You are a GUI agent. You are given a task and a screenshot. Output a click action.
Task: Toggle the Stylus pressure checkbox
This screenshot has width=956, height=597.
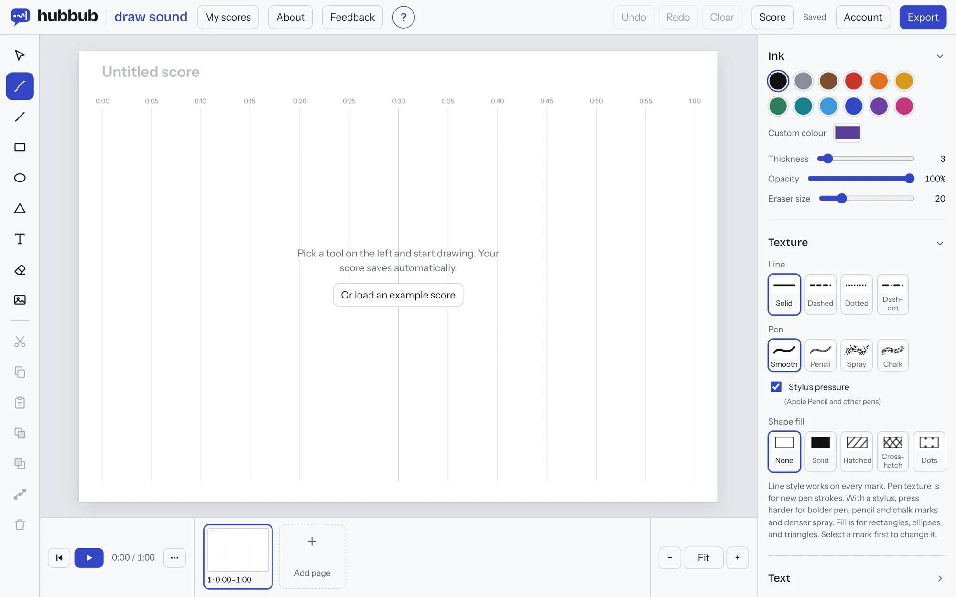pyautogui.click(x=776, y=387)
